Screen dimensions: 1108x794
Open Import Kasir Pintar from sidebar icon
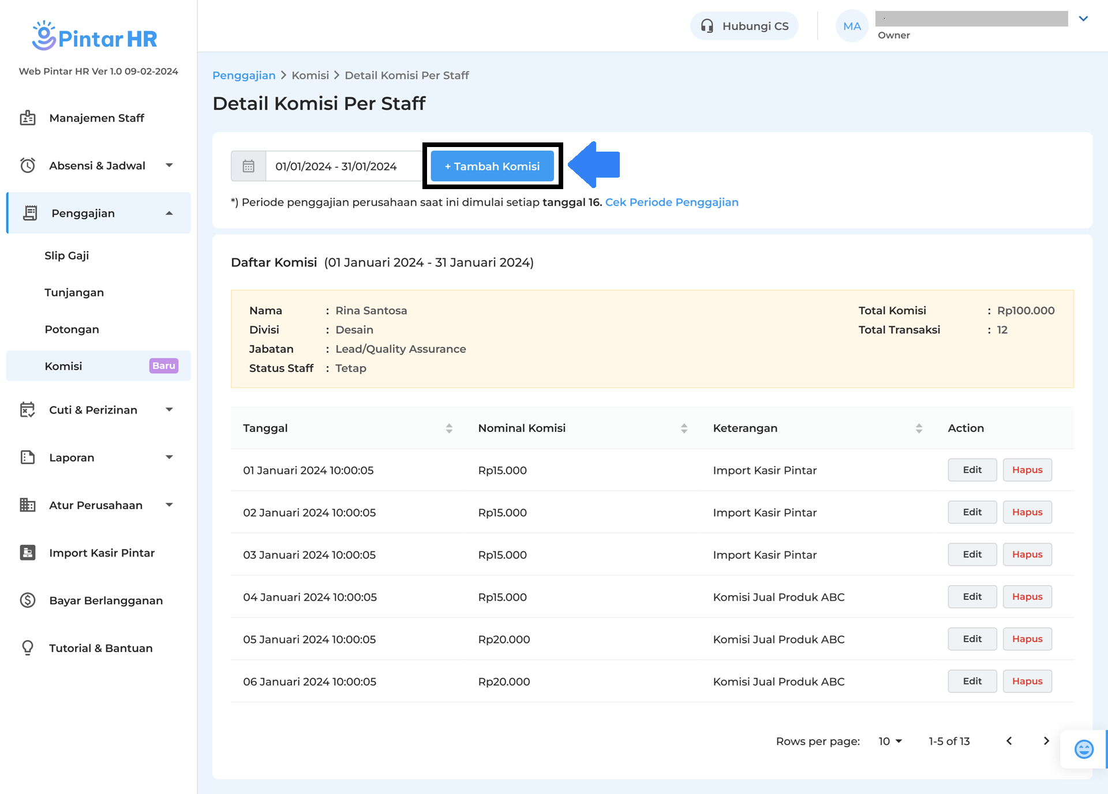click(x=28, y=552)
